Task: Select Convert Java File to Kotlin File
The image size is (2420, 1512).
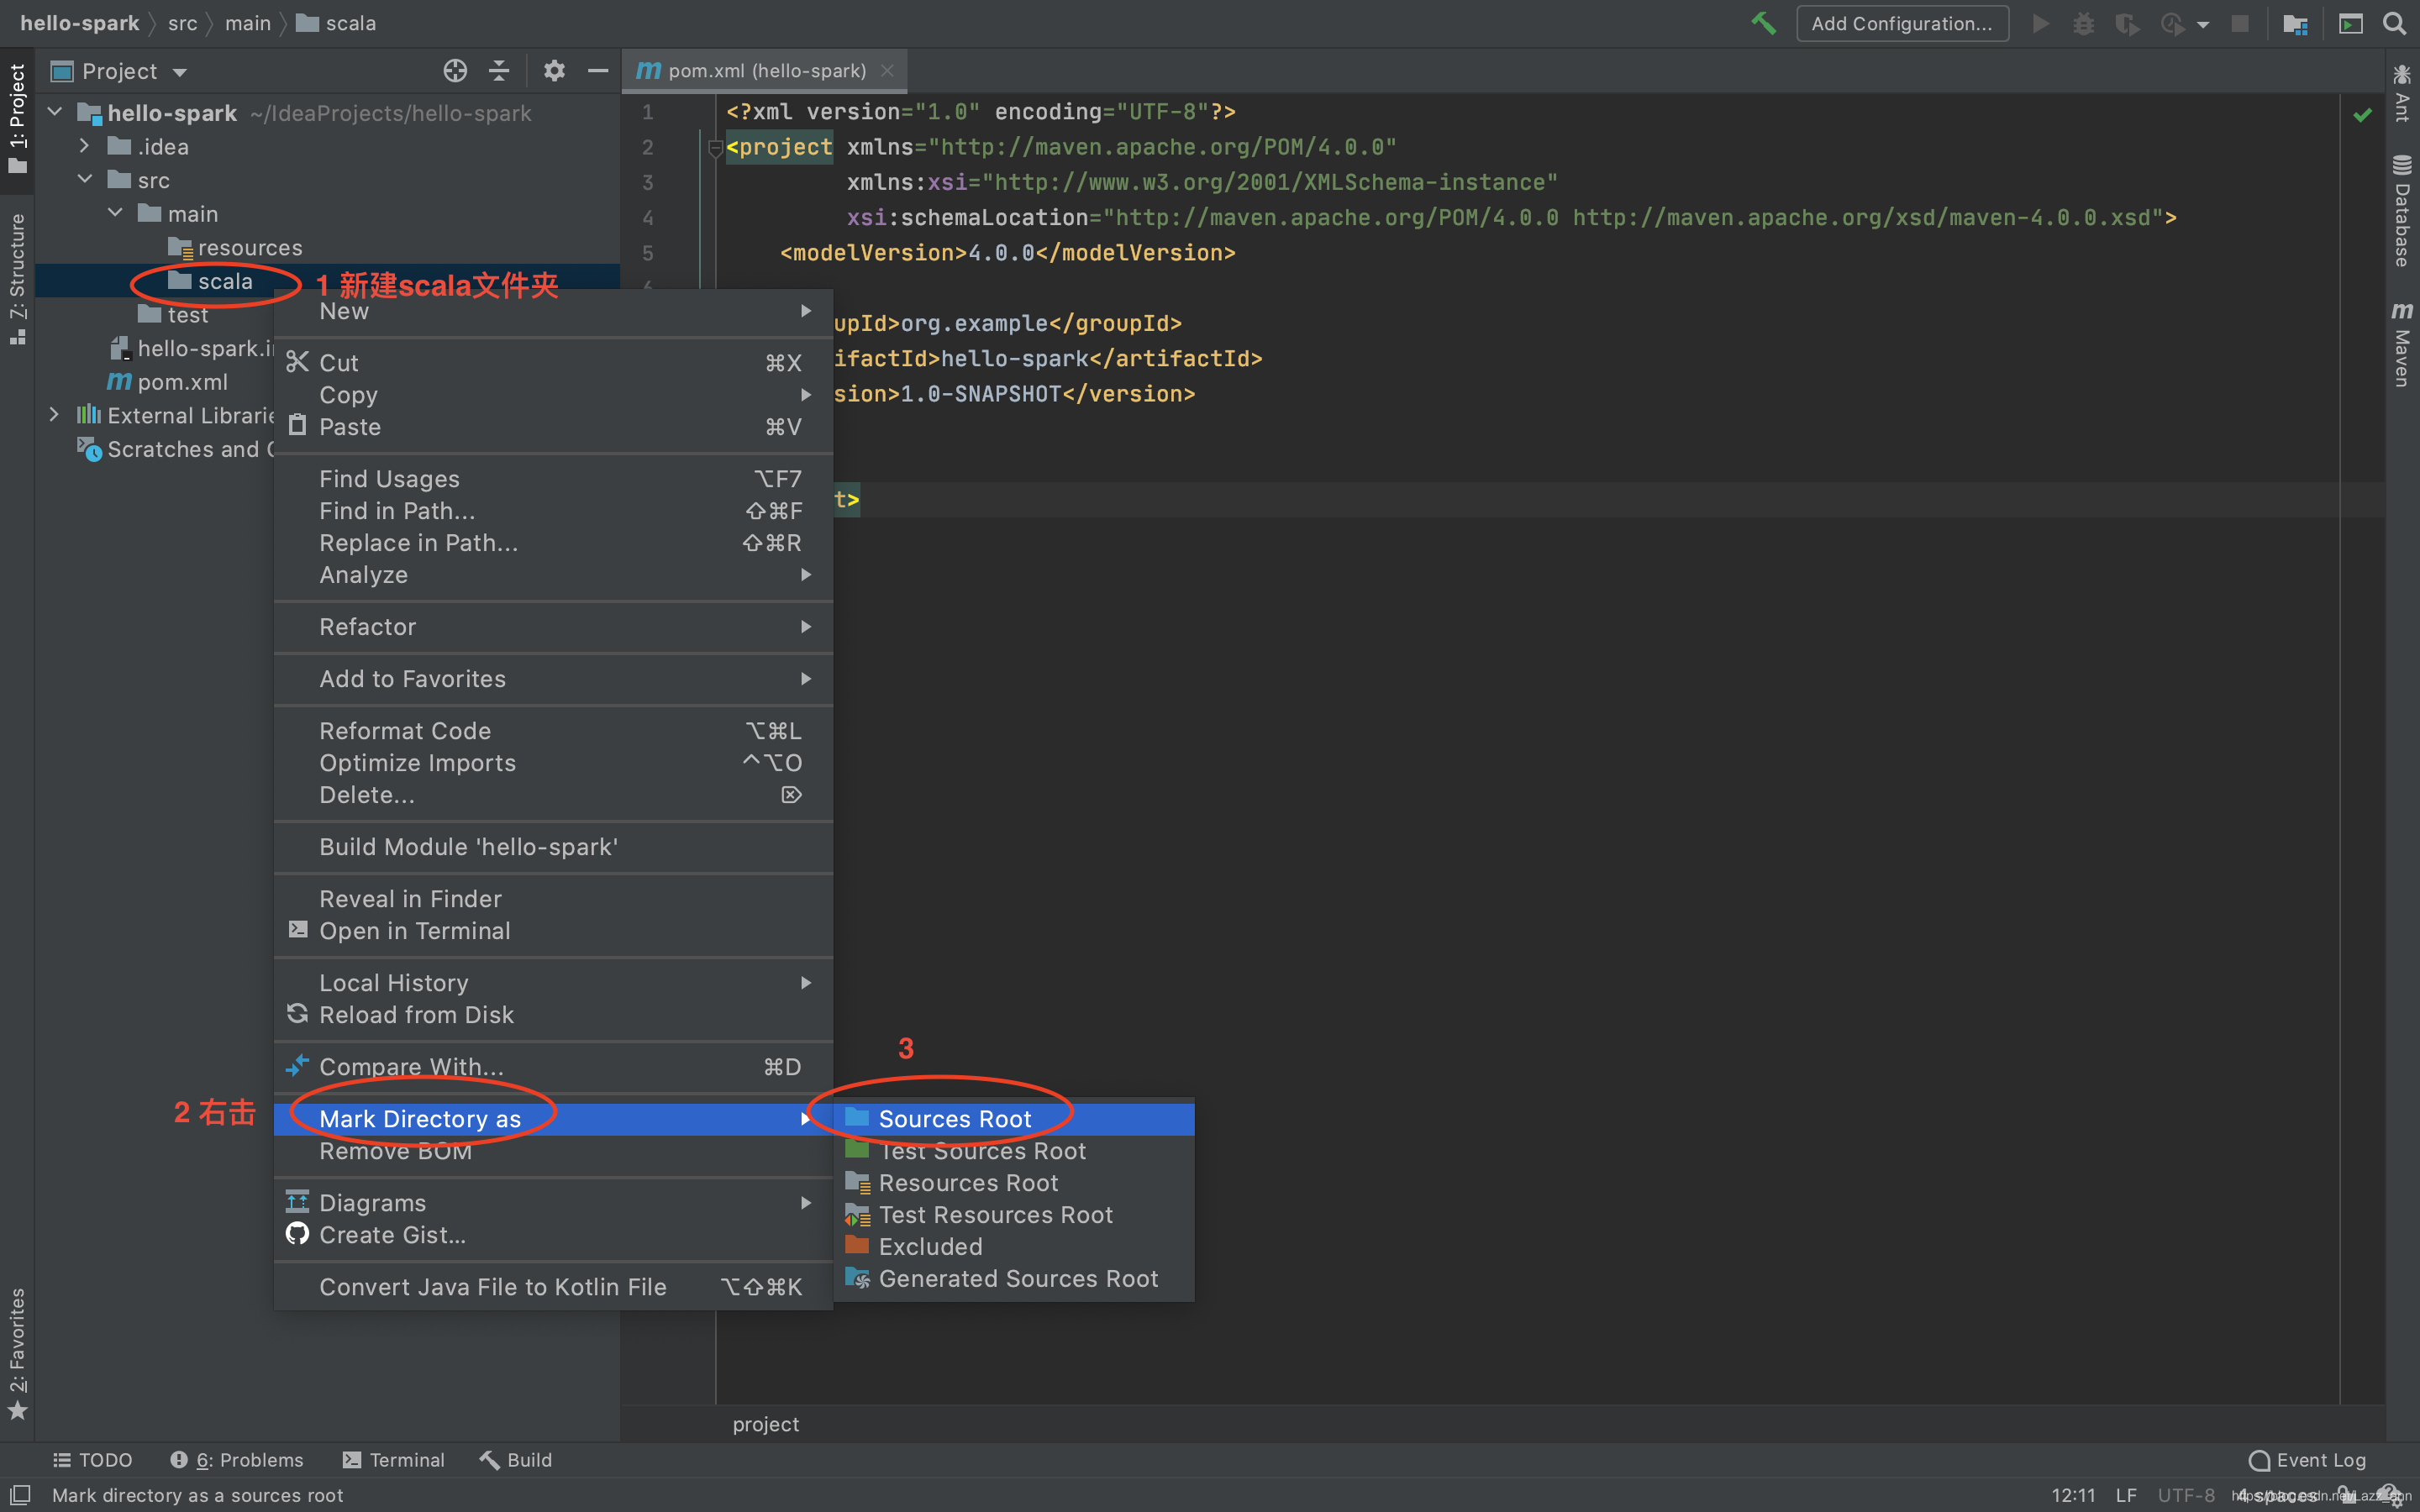Action: click(553, 1286)
